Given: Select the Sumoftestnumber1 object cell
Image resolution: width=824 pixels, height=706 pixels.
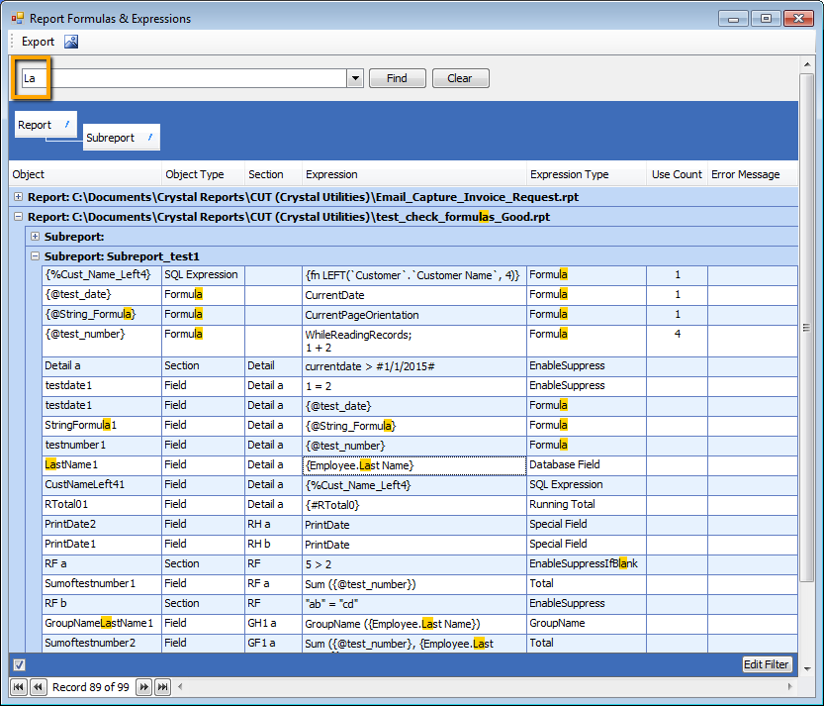Looking at the screenshot, I should click(x=102, y=584).
